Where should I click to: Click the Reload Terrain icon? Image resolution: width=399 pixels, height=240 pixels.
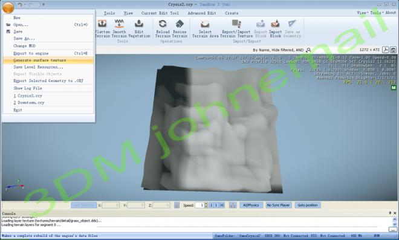coord(163,24)
